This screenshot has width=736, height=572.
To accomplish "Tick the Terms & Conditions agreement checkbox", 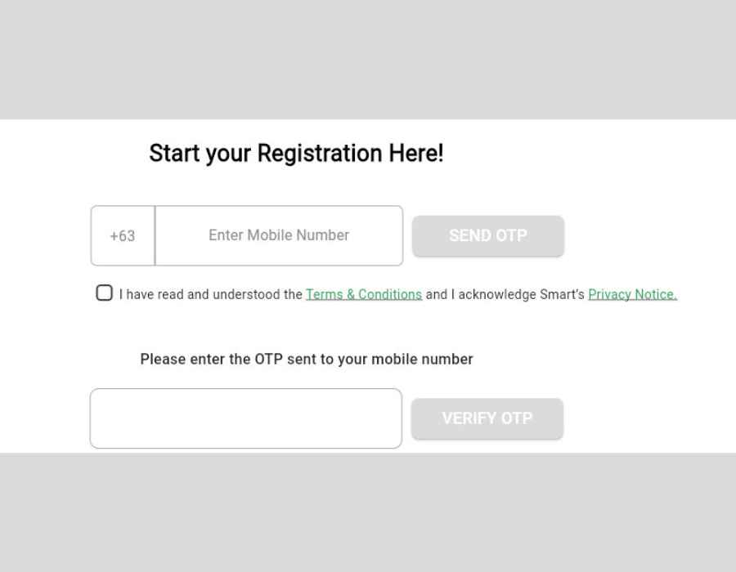I will (104, 293).
